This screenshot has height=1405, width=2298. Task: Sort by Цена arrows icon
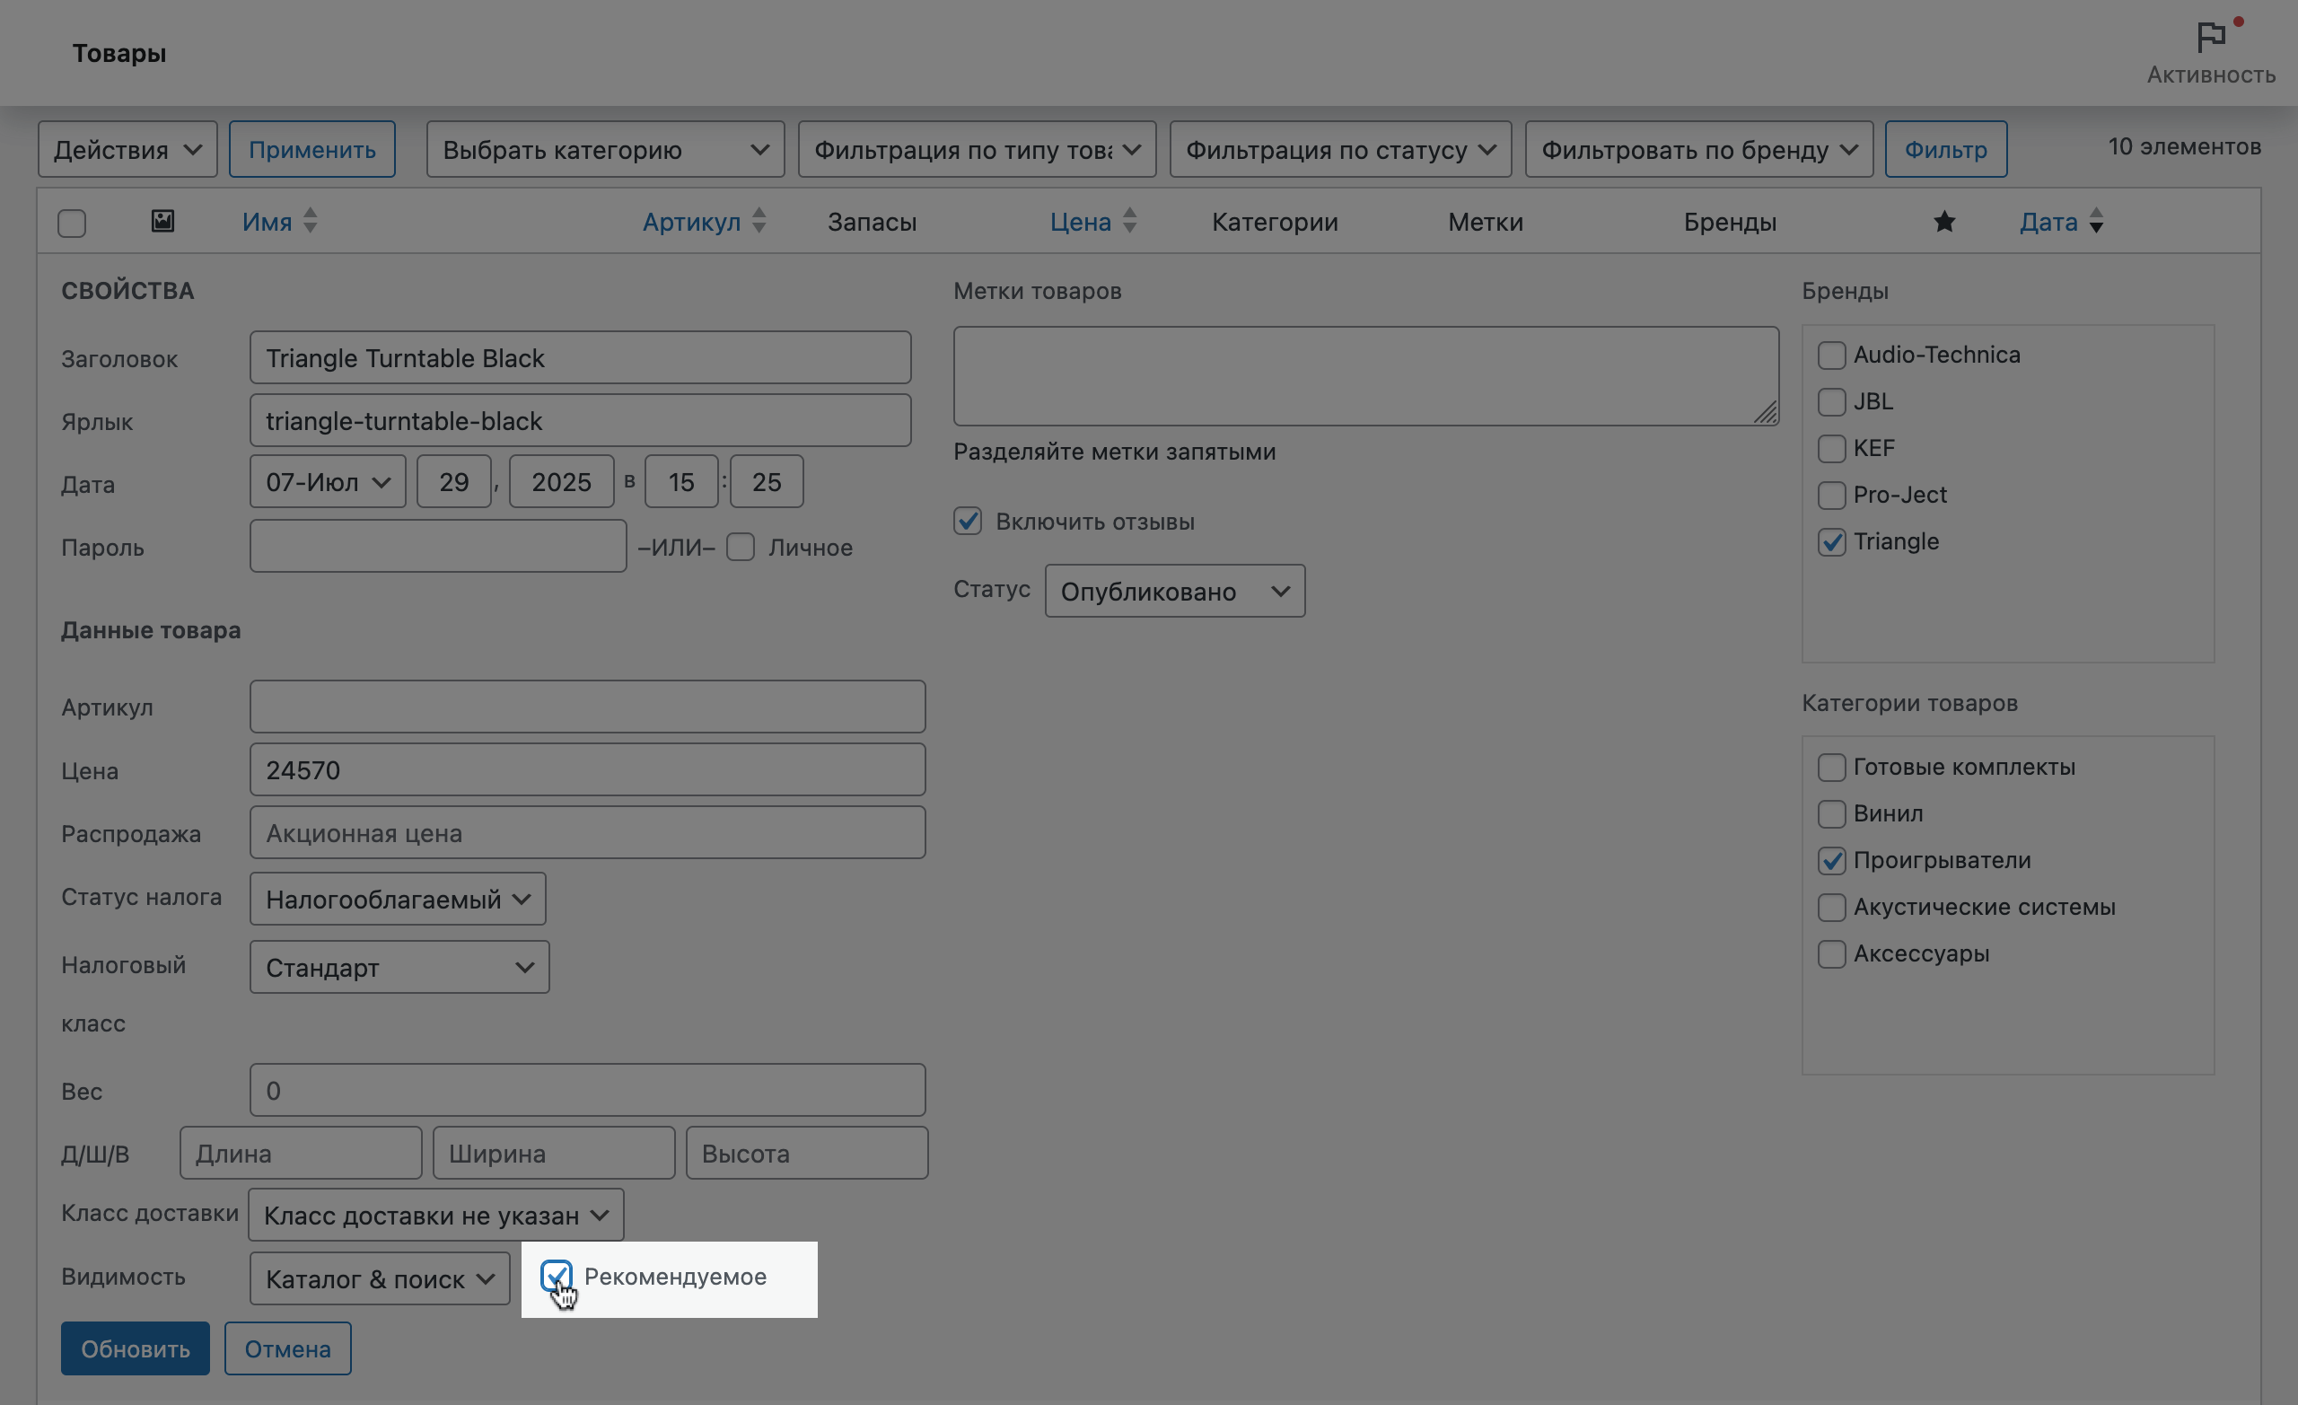pyautogui.click(x=1129, y=221)
